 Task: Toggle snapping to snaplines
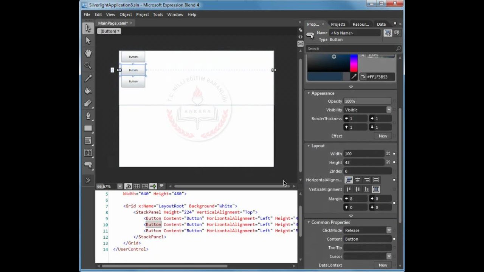point(153,186)
